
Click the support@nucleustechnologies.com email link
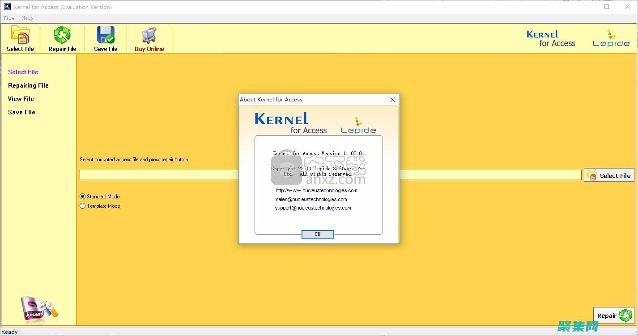tap(313, 208)
